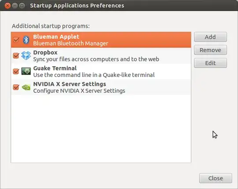Add a new startup program
Viewport: 238px width, 189px height.
pos(210,37)
